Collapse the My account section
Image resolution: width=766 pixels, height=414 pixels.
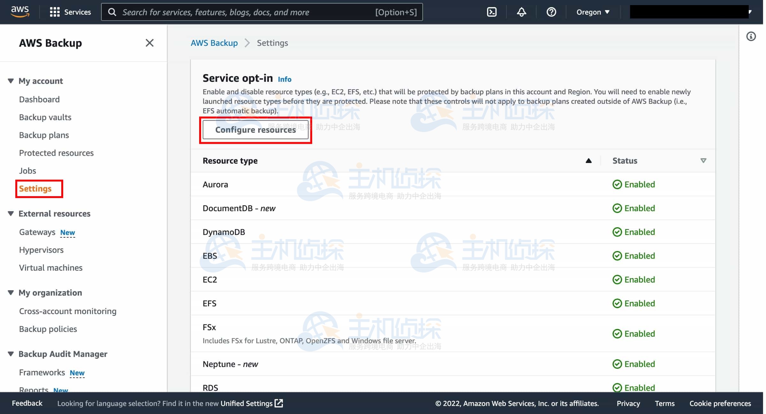(10, 81)
